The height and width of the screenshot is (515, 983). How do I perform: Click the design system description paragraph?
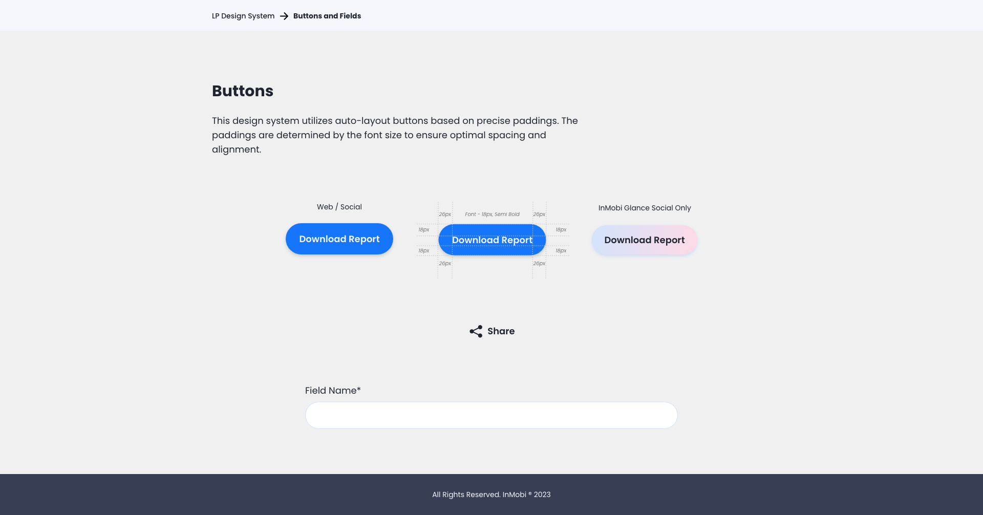394,135
